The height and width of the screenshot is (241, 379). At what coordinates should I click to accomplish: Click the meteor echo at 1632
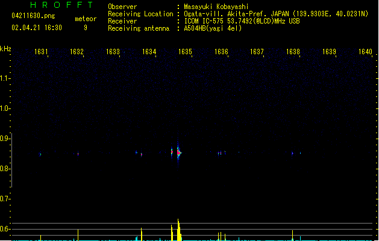pos(78,154)
